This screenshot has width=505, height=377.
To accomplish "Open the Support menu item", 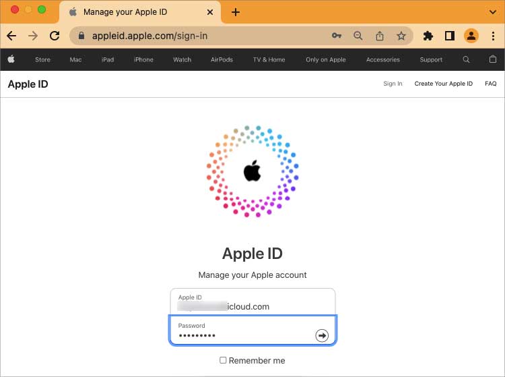I will point(431,59).
